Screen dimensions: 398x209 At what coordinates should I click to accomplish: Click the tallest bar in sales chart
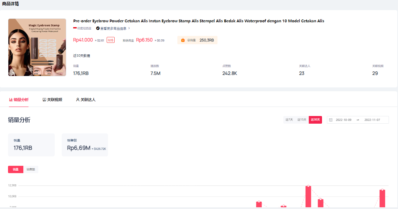(x=308, y=197)
